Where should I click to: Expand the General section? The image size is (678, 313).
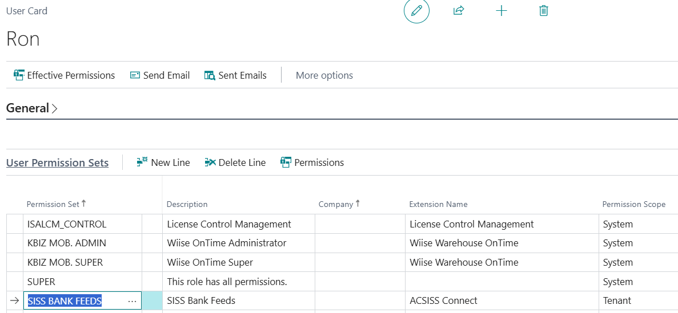coord(32,108)
